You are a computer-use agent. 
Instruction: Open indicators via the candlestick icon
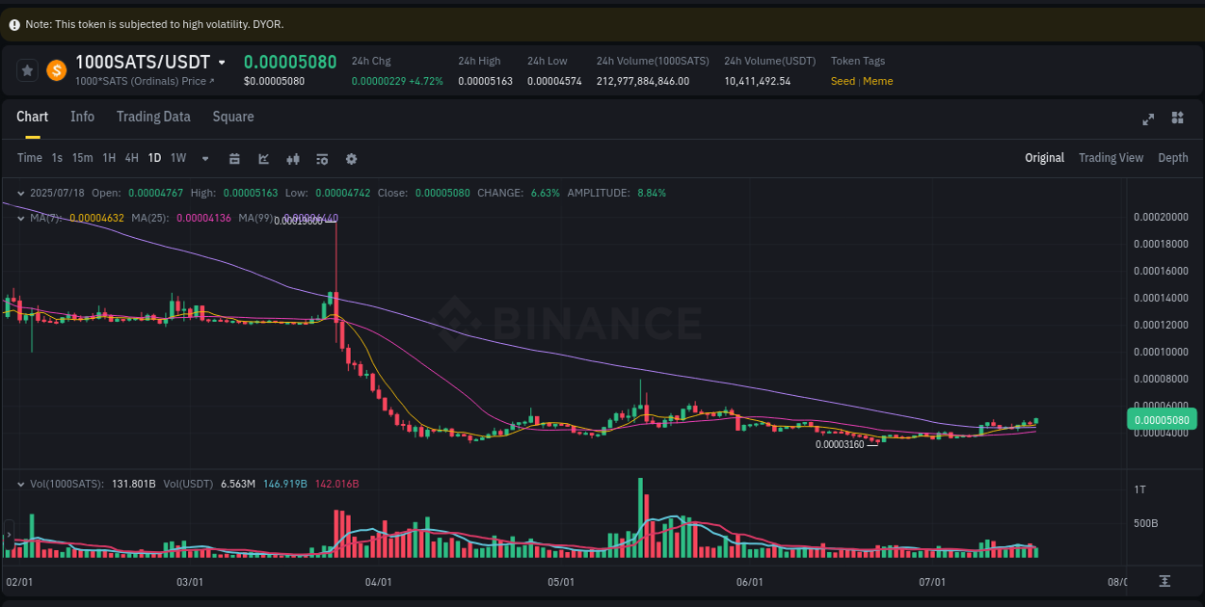pyautogui.click(x=293, y=158)
